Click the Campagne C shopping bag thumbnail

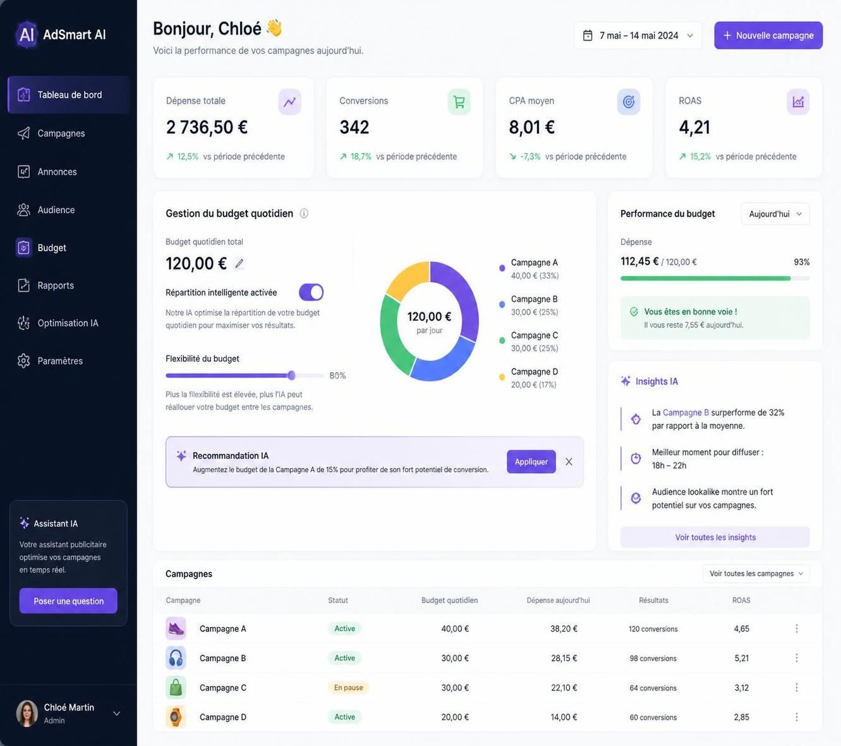click(176, 687)
